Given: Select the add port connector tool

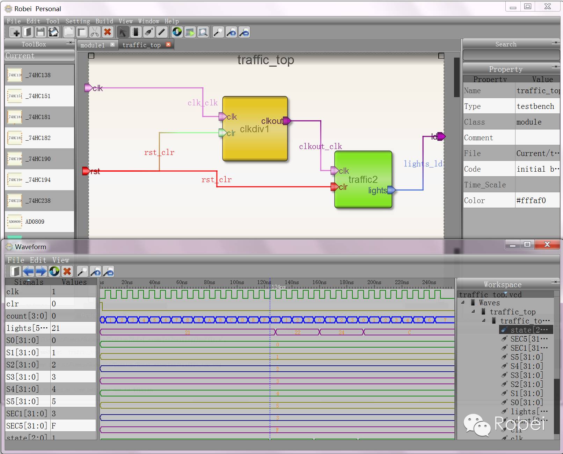Looking at the screenshot, I should tap(148, 32).
